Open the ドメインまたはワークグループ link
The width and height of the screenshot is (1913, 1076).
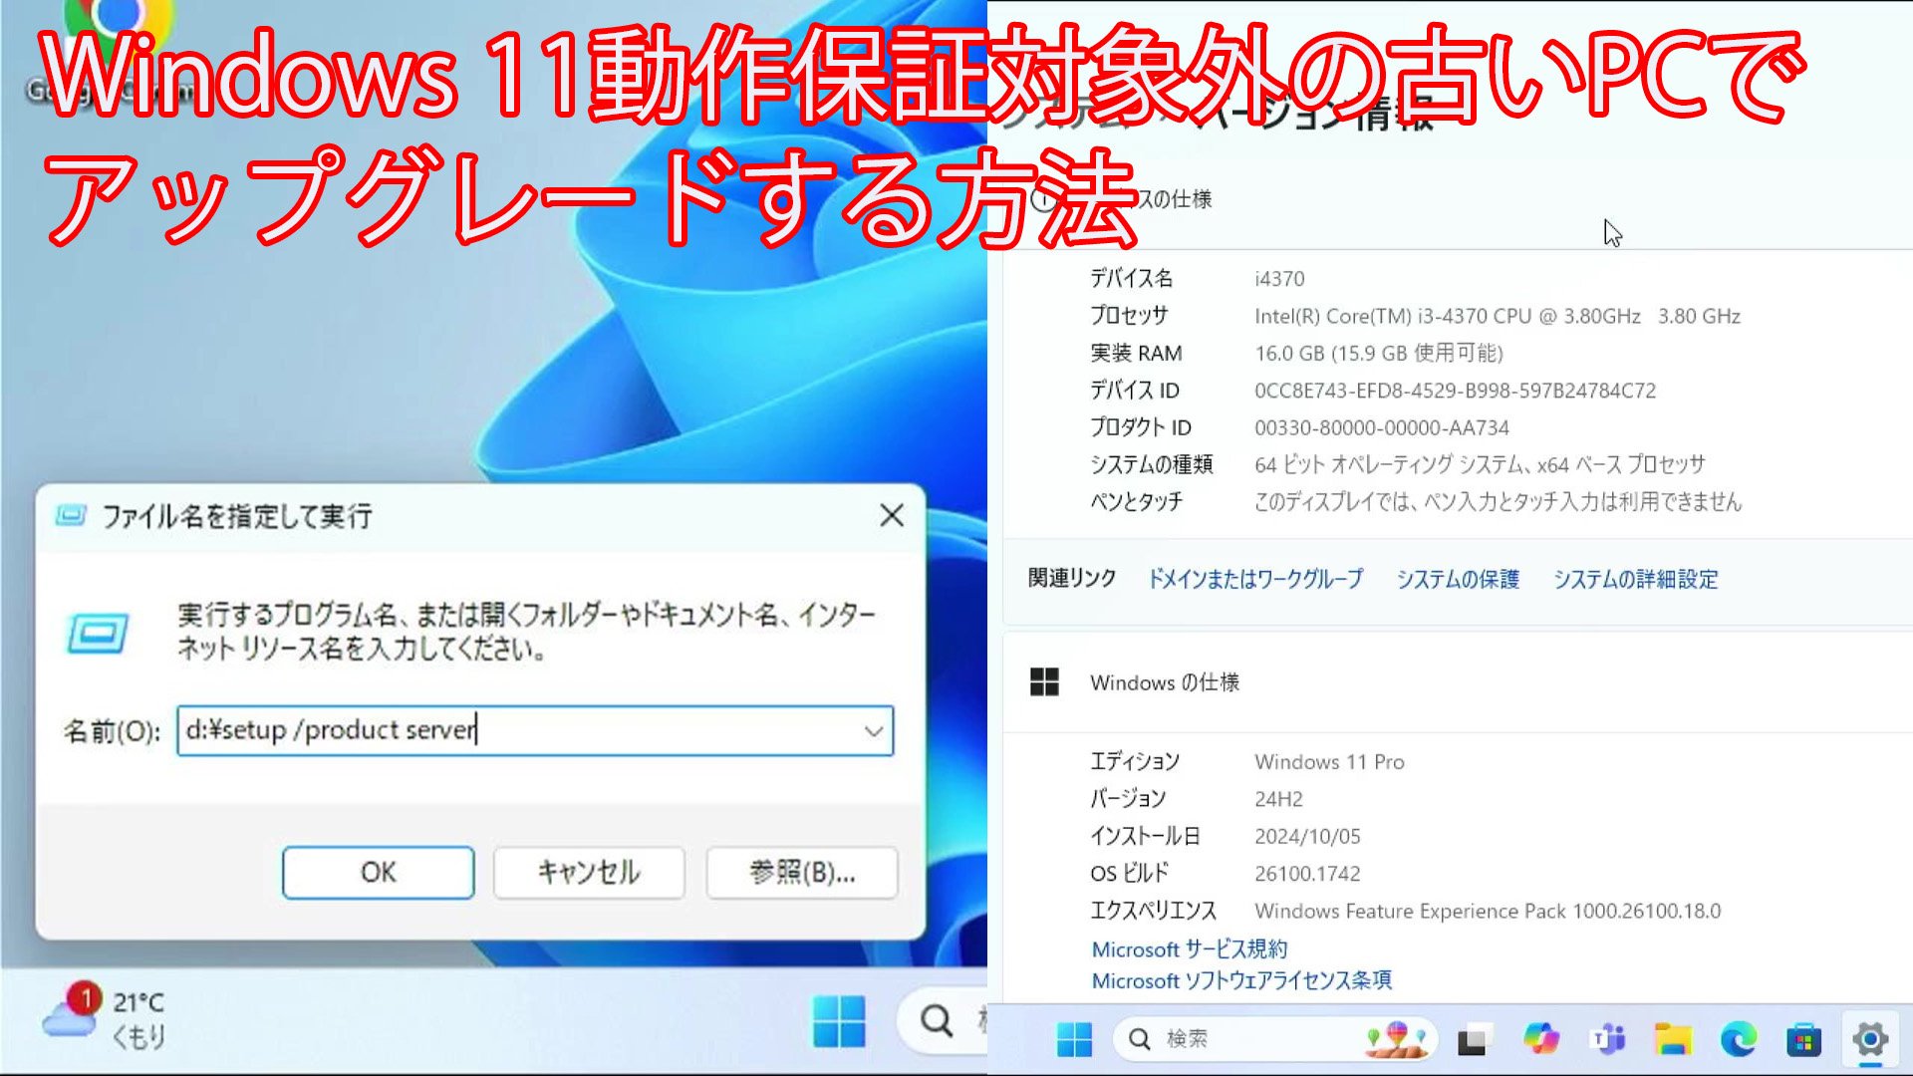1255,579
